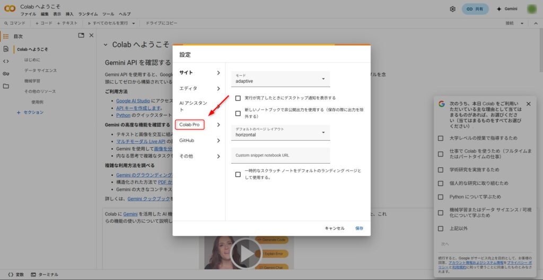Collapse the header with the up chevron
543x280 pixels.
[536, 23]
